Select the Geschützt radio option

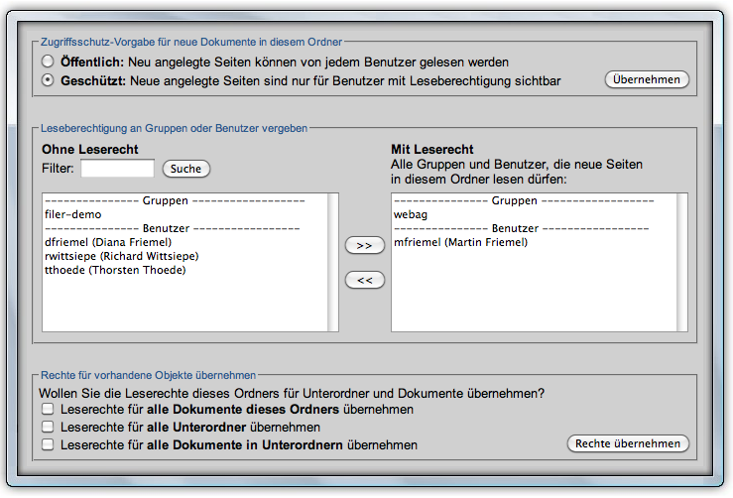(48, 80)
